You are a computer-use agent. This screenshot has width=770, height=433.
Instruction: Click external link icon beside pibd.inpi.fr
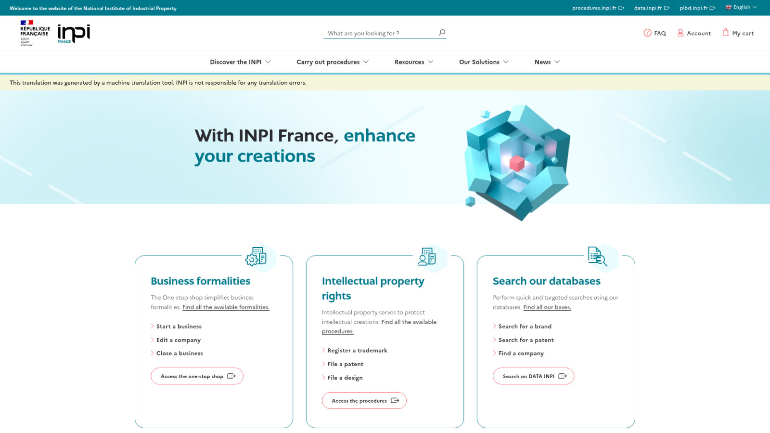point(712,8)
